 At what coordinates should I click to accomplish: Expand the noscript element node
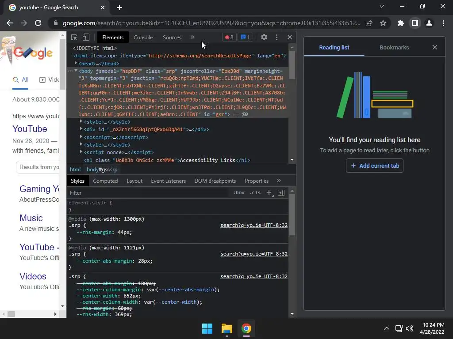81,137
